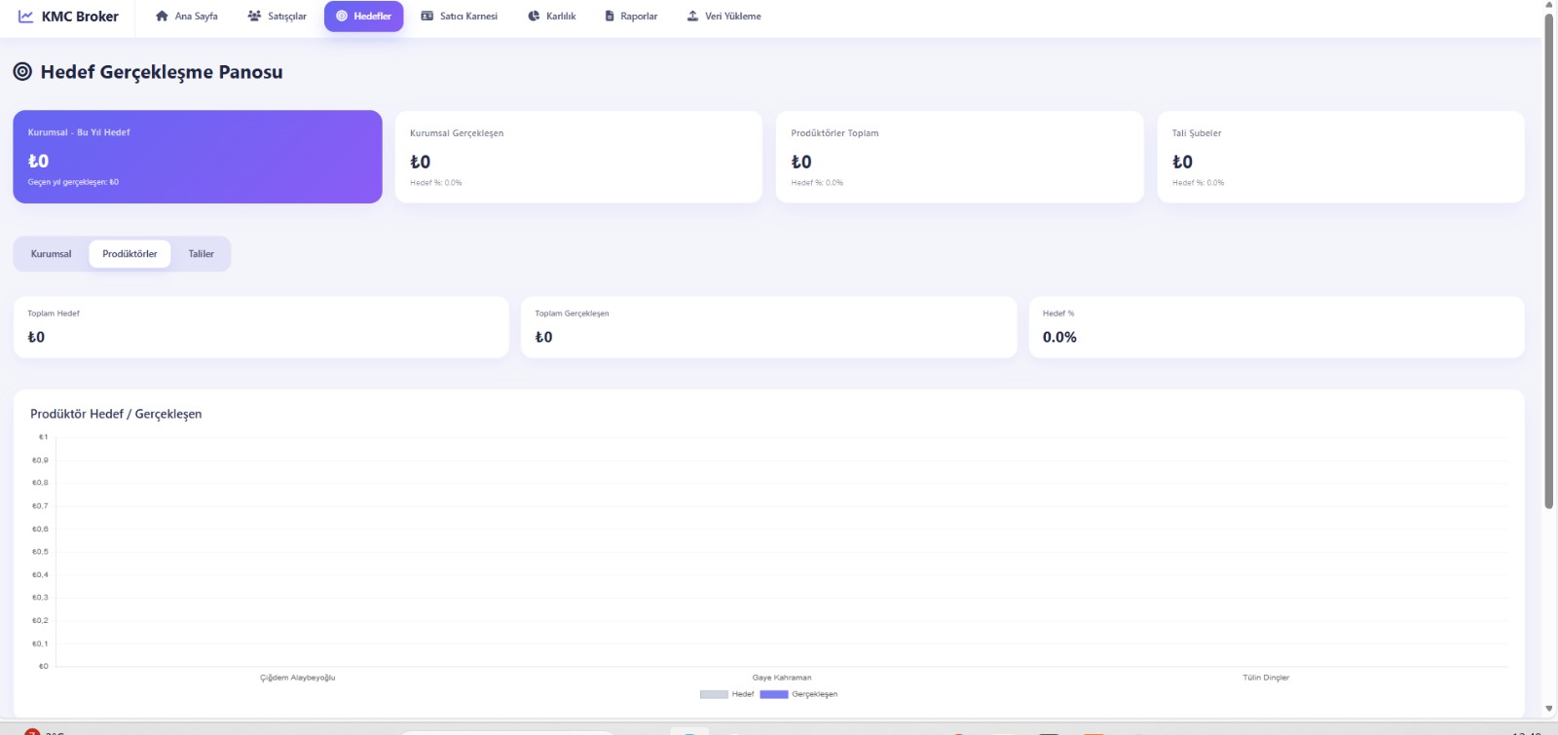Click the vertical scrollbar thumb
The image size is (1558, 735).
(x=1548, y=263)
